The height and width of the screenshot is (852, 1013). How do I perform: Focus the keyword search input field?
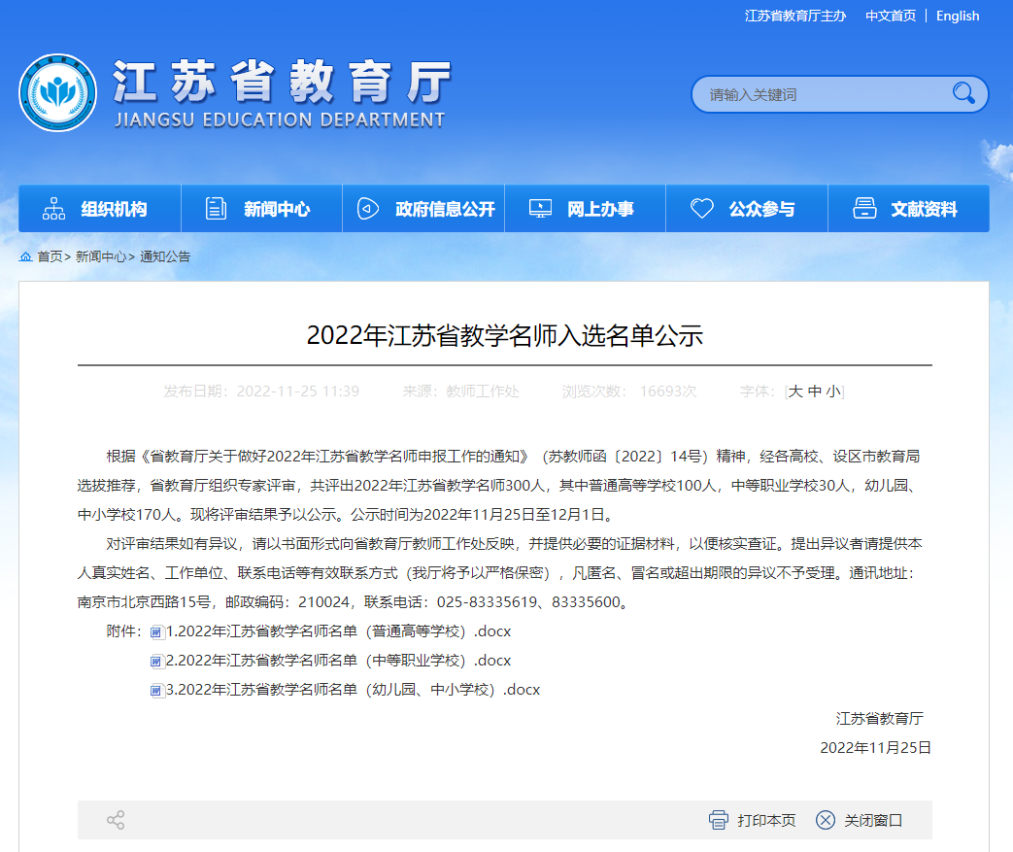tap(821, 94)
